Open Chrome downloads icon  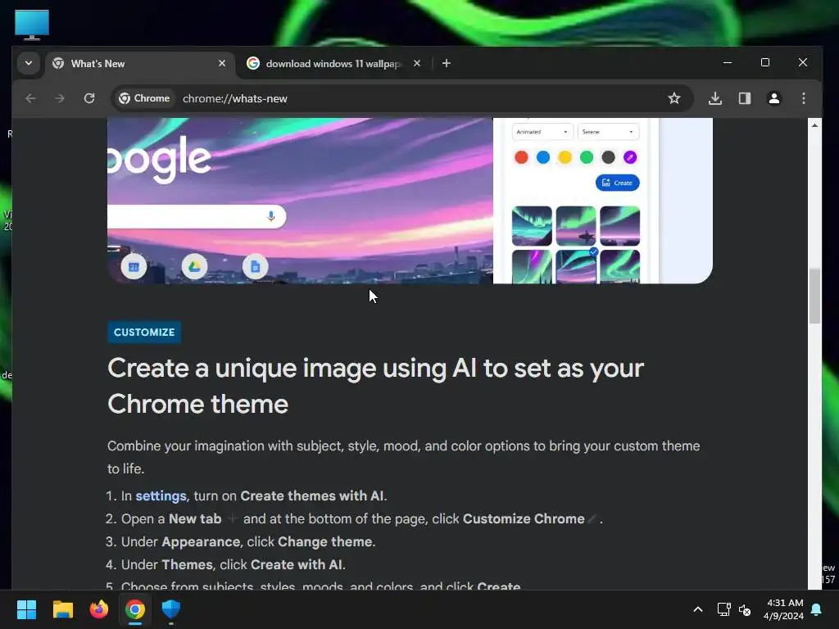714,98
